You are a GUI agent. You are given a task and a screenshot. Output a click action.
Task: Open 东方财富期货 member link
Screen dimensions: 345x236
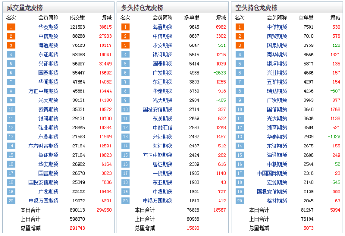coord(43,146)
